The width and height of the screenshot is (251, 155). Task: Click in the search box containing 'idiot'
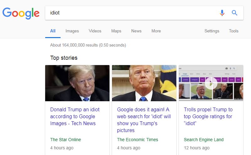pos(131,13)
